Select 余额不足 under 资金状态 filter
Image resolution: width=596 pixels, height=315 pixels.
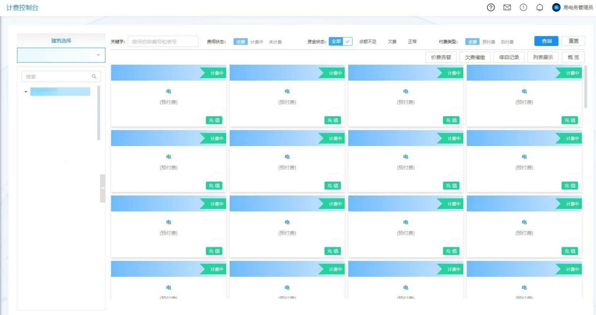pos(368,42)
